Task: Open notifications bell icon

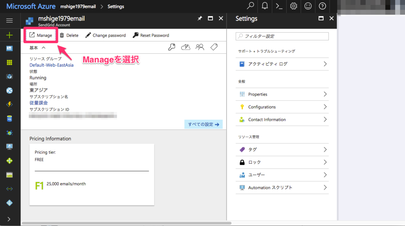Action: [x=265, y=6]
